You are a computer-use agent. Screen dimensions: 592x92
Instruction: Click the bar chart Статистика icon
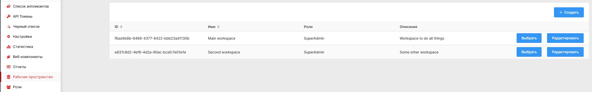click(x=9, y=47)
